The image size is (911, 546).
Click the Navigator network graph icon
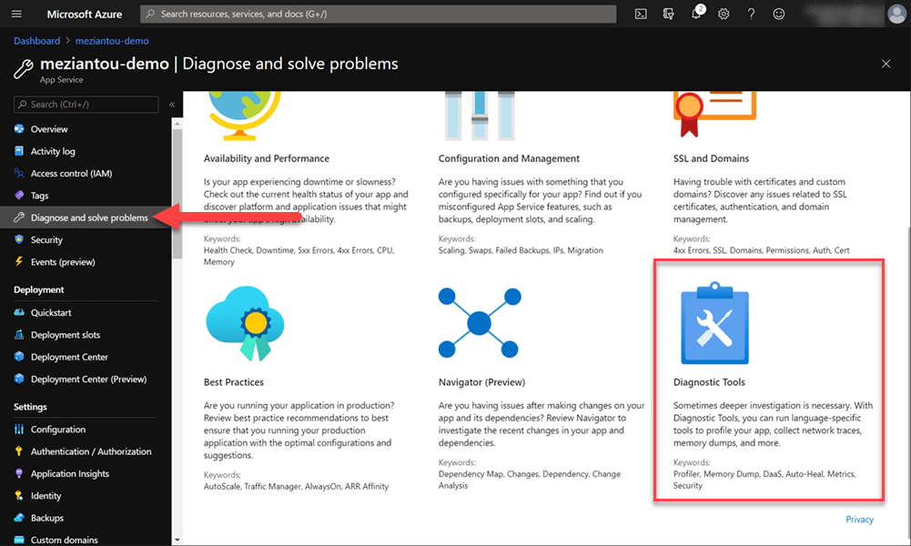(479, 323)
